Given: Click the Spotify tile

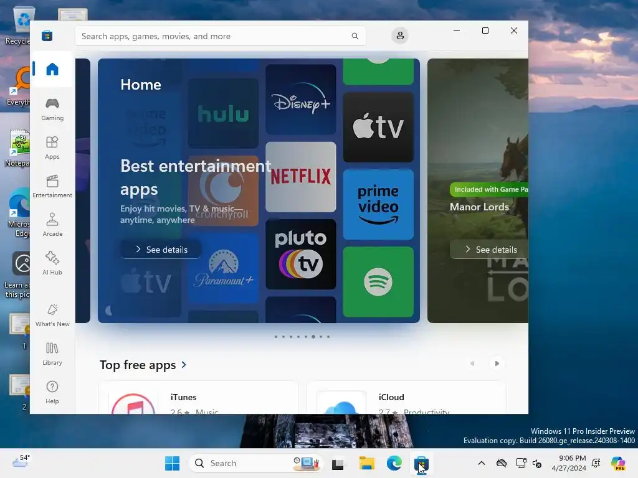Looking at the screenshot, I should point(378,282).
